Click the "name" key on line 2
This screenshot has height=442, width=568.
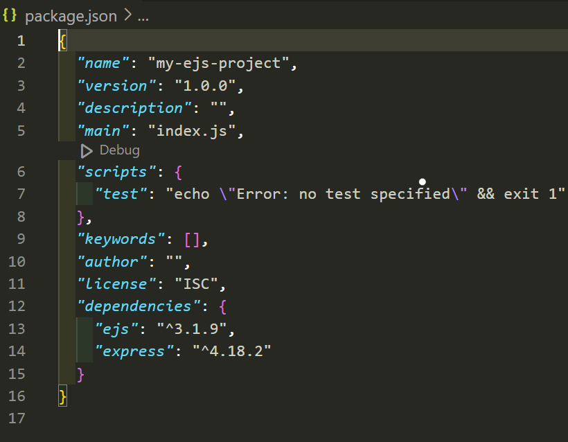click(103, 64)
